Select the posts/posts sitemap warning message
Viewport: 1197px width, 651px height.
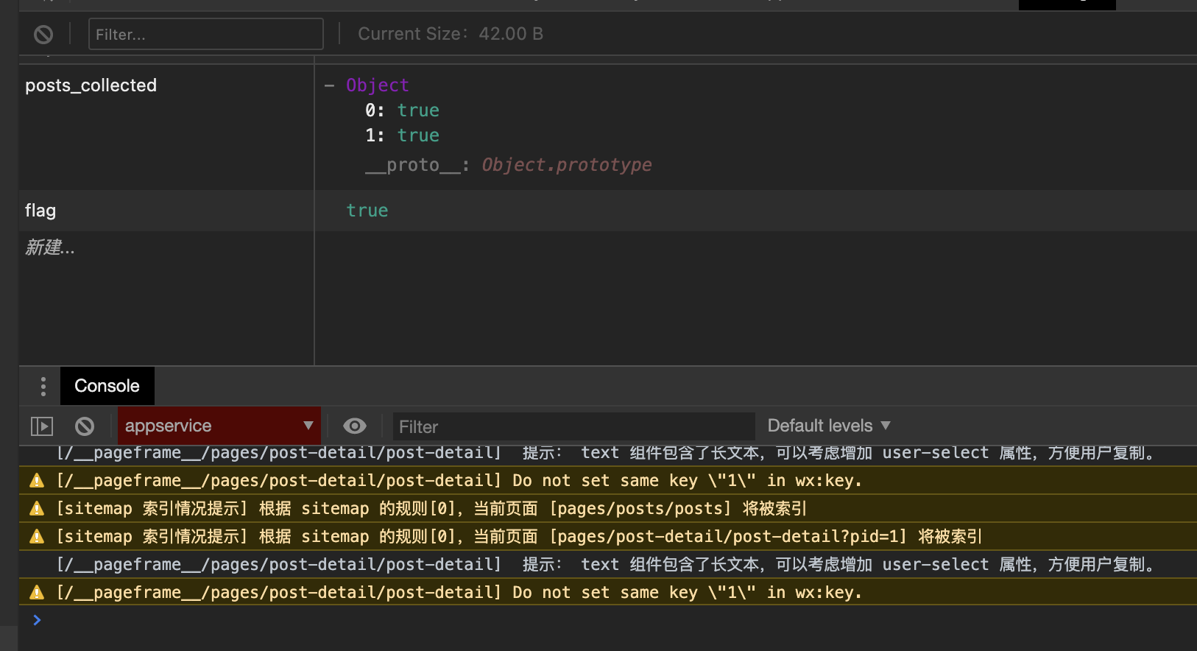click(x=608, y=509)
